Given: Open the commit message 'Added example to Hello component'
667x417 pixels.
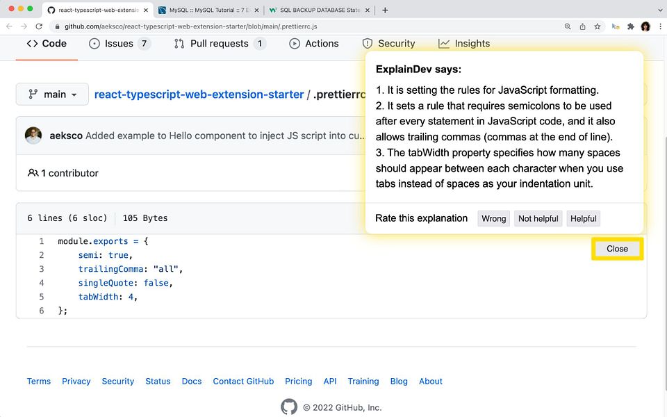Looking at the screenshot, I should 224,136.
